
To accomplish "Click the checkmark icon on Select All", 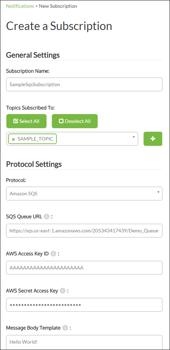I will (16, 121).
